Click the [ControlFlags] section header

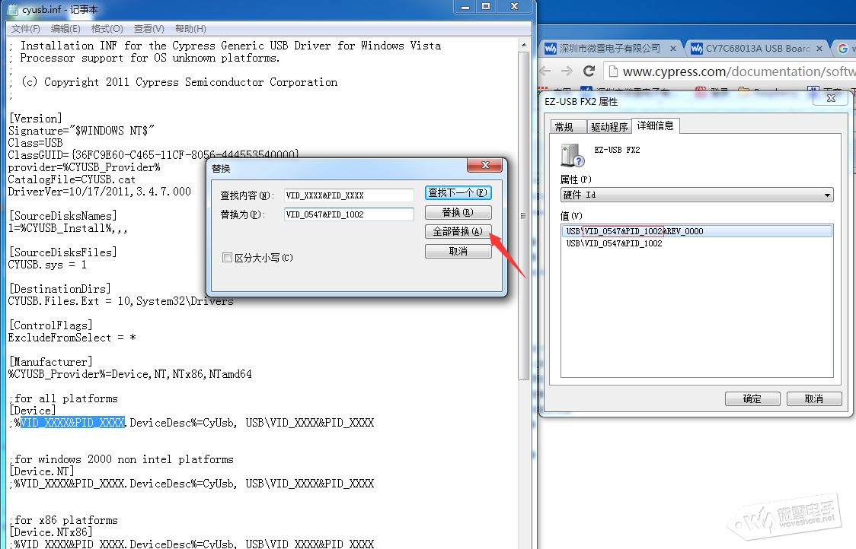point(51,325)
